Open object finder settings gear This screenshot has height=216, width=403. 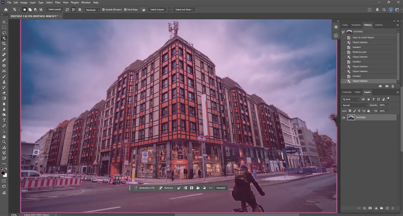coord(80,10)
